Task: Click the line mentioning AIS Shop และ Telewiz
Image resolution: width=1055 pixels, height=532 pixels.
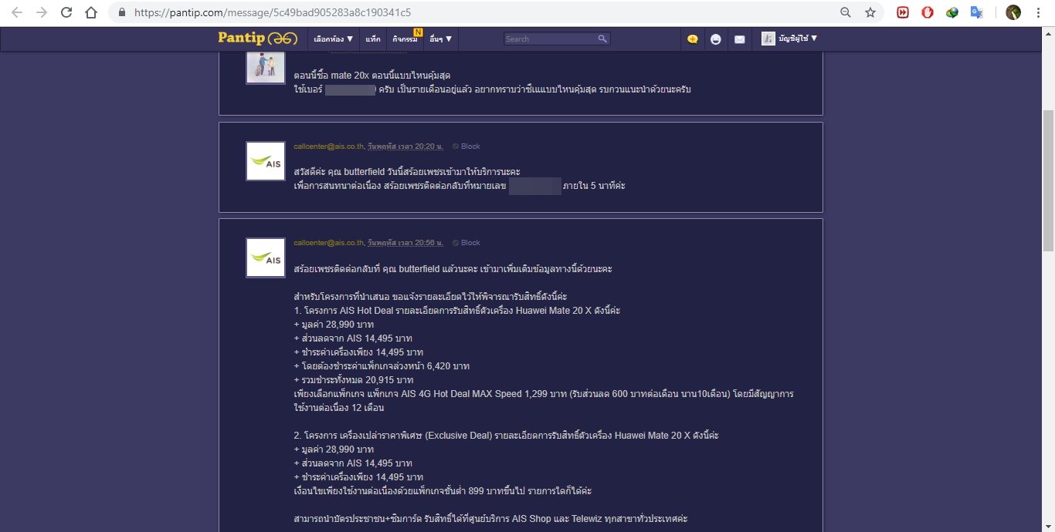Action: click(491, 519)
